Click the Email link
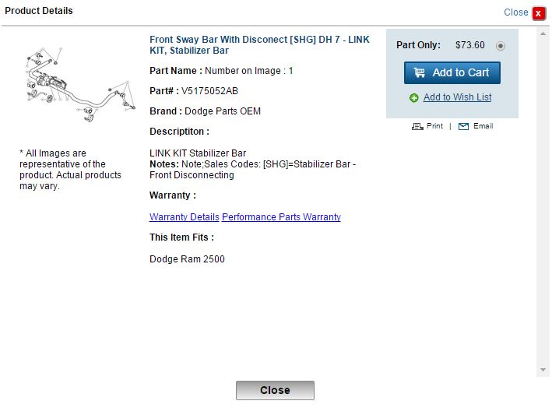This screenshot has width=552, height=415. coord(483,126)
